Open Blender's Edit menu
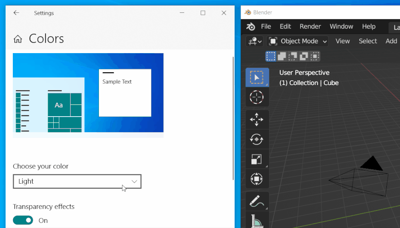The image size is (400, 228). coord(285,26)
